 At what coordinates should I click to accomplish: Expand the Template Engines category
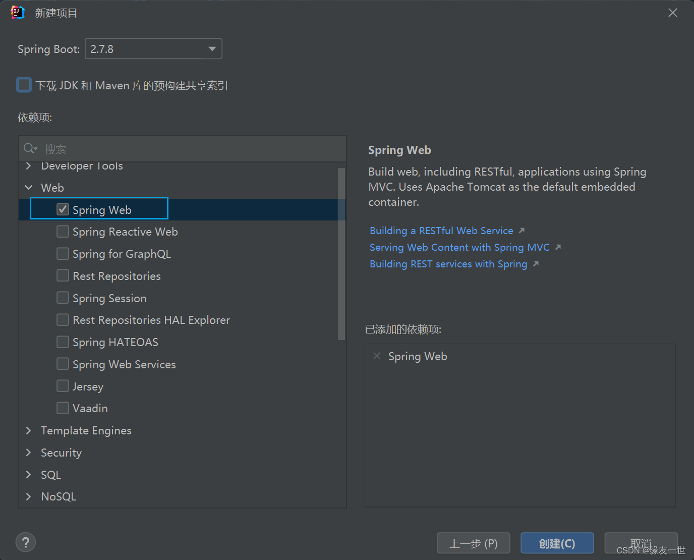tap(29, 430)
